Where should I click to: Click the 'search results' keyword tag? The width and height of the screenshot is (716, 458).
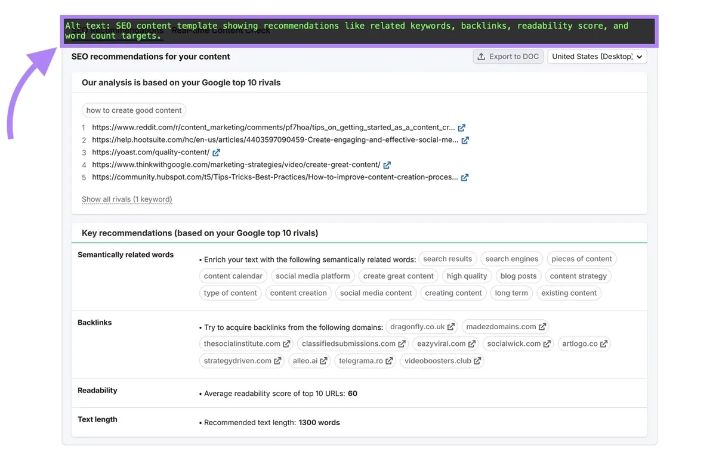[x=447, y=259]
